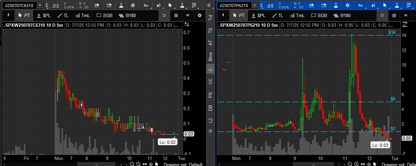Toggle single-chart layout on the left drawing toolbar
This screenshot has width=416, height=166.
(x=164, y=15)
